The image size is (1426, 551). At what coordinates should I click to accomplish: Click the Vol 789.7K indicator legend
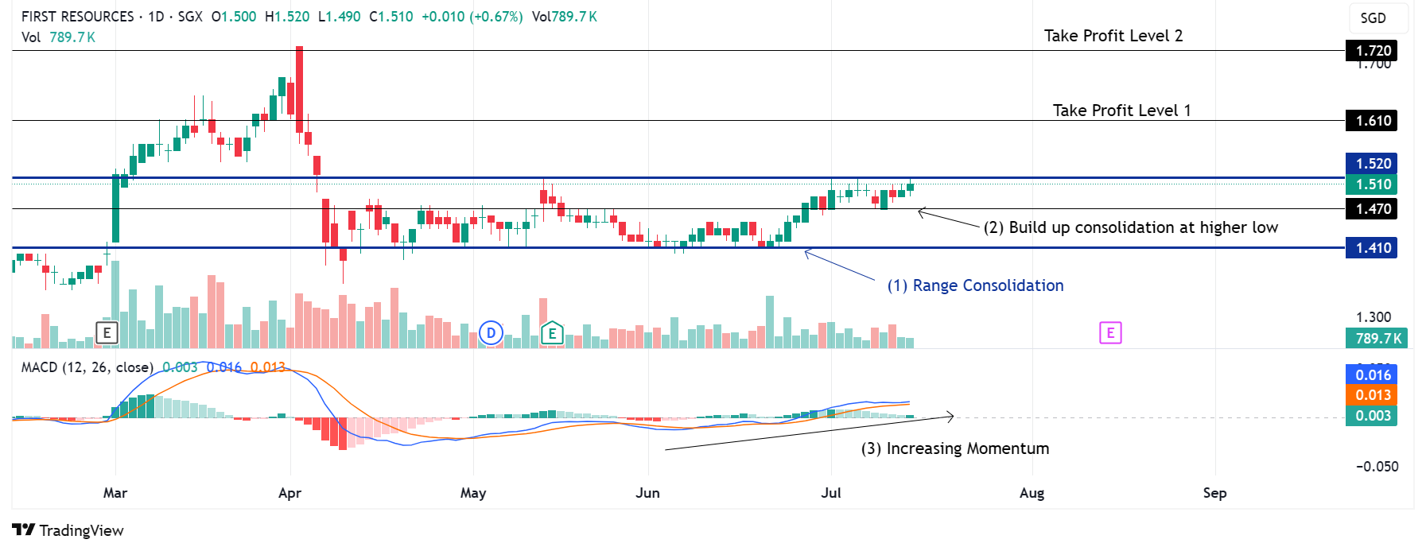tap(58, 37)
